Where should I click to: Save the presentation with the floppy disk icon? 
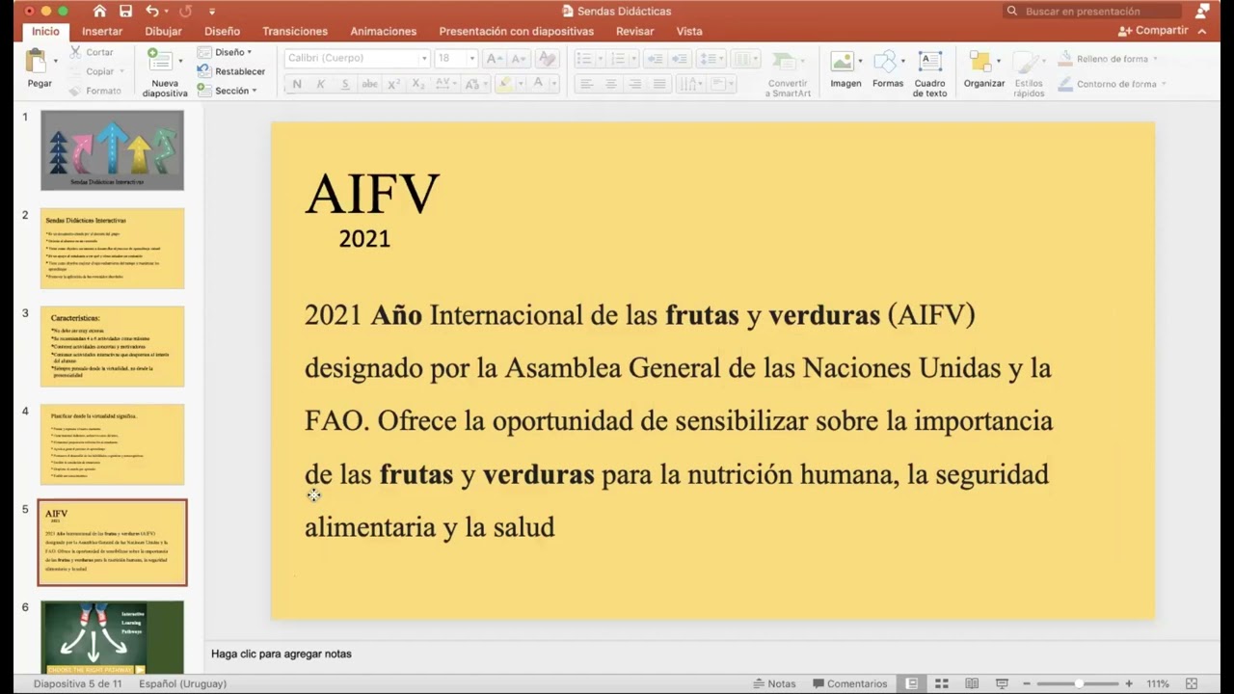[125, 12]
